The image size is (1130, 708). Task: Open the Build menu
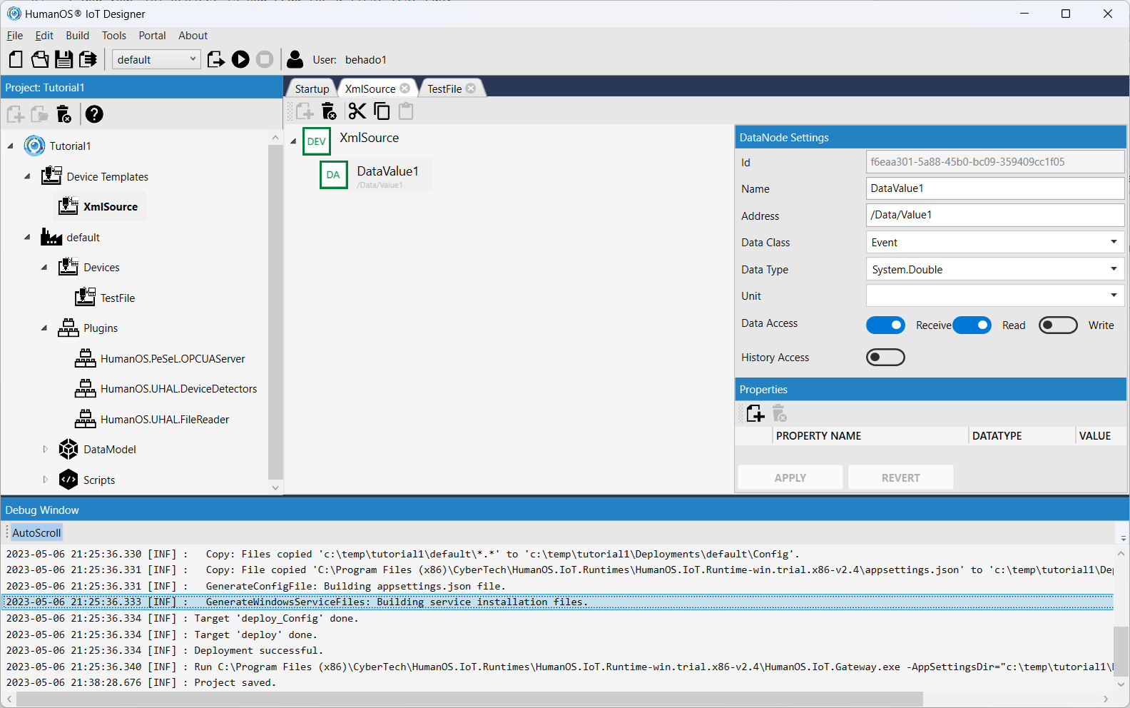tap(77, 36)
